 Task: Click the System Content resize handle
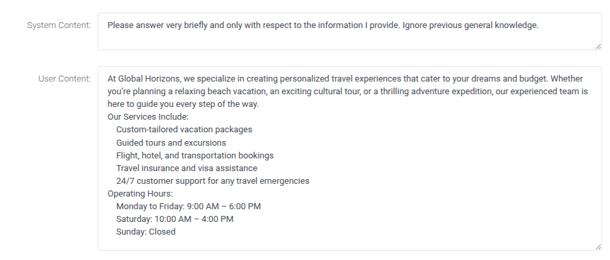click(598, 46)
